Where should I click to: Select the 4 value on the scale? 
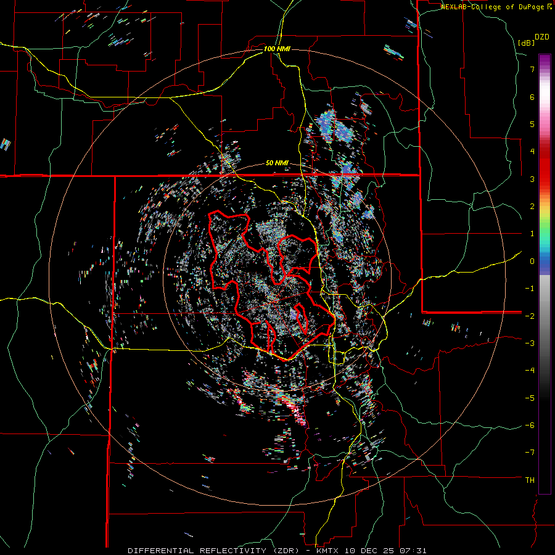pos(532,152)
